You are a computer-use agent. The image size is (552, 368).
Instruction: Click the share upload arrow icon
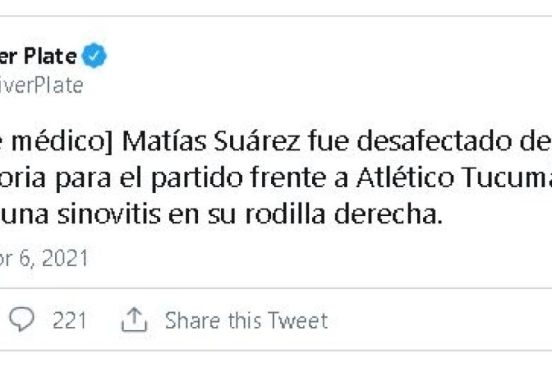(134, 319)
